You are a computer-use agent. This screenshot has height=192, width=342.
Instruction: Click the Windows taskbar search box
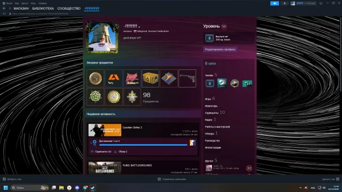click(x=30, y=188)
